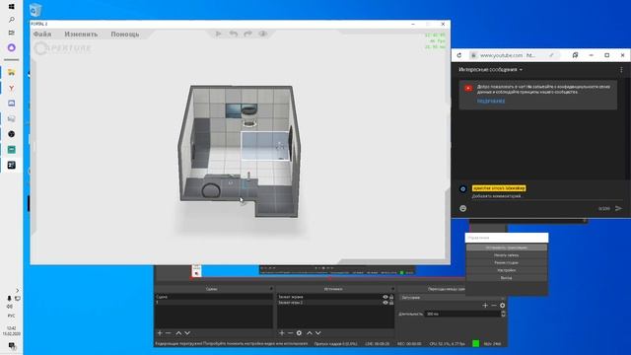Click the highlighted yellow username in chat
Image resolution: width=631 pixels, height=355 pixels.
click(499, 188)
